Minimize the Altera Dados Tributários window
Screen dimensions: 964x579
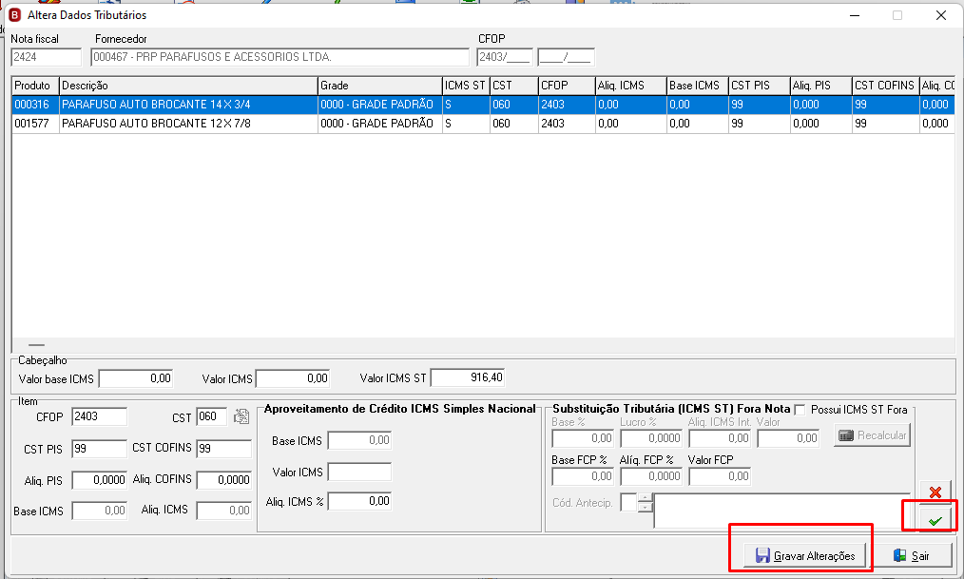[x=855, y=15]
